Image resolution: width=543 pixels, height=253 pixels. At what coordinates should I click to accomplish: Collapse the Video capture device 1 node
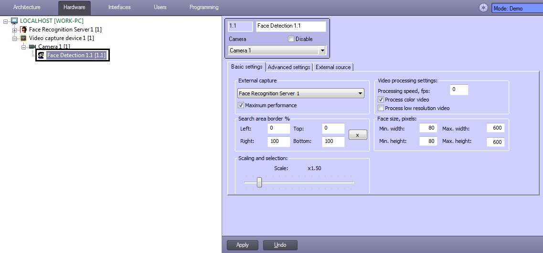(14, 38)
